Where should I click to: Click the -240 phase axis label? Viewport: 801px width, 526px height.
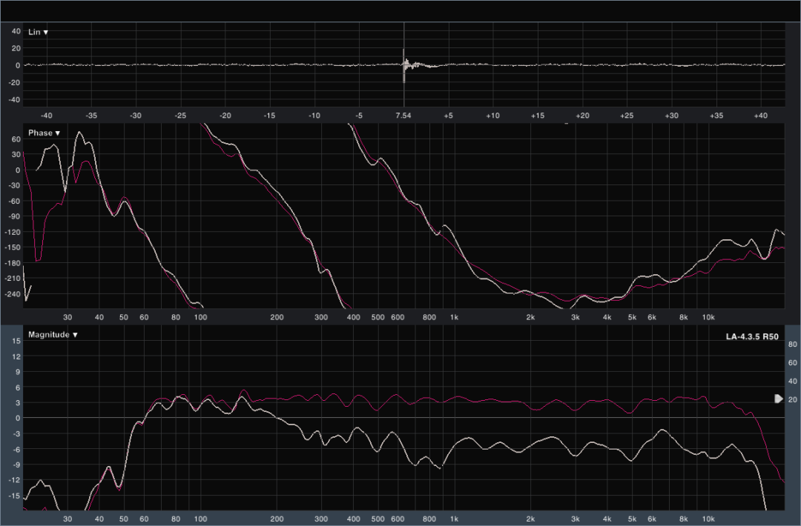coord(13,294)
